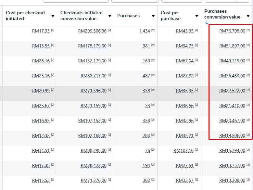The height and width of the screenshot is (190, 253).
Task: Click footnote marker next to RM107.16
Action: pos(196,150)
